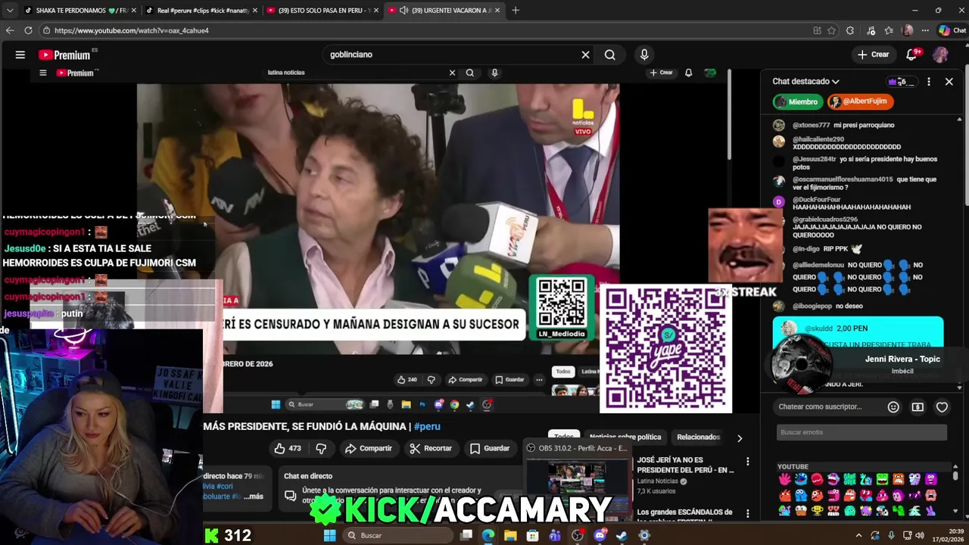Select the @AlbertFujim chip
This screenshot has height=545, width=969.
pyautogui.click(x=861, y=101)
